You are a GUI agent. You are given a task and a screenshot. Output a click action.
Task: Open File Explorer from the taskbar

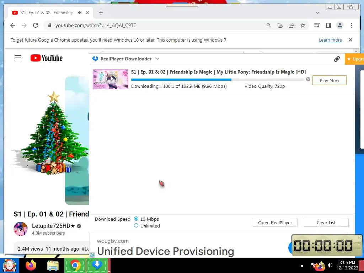[x=53, y=266]
